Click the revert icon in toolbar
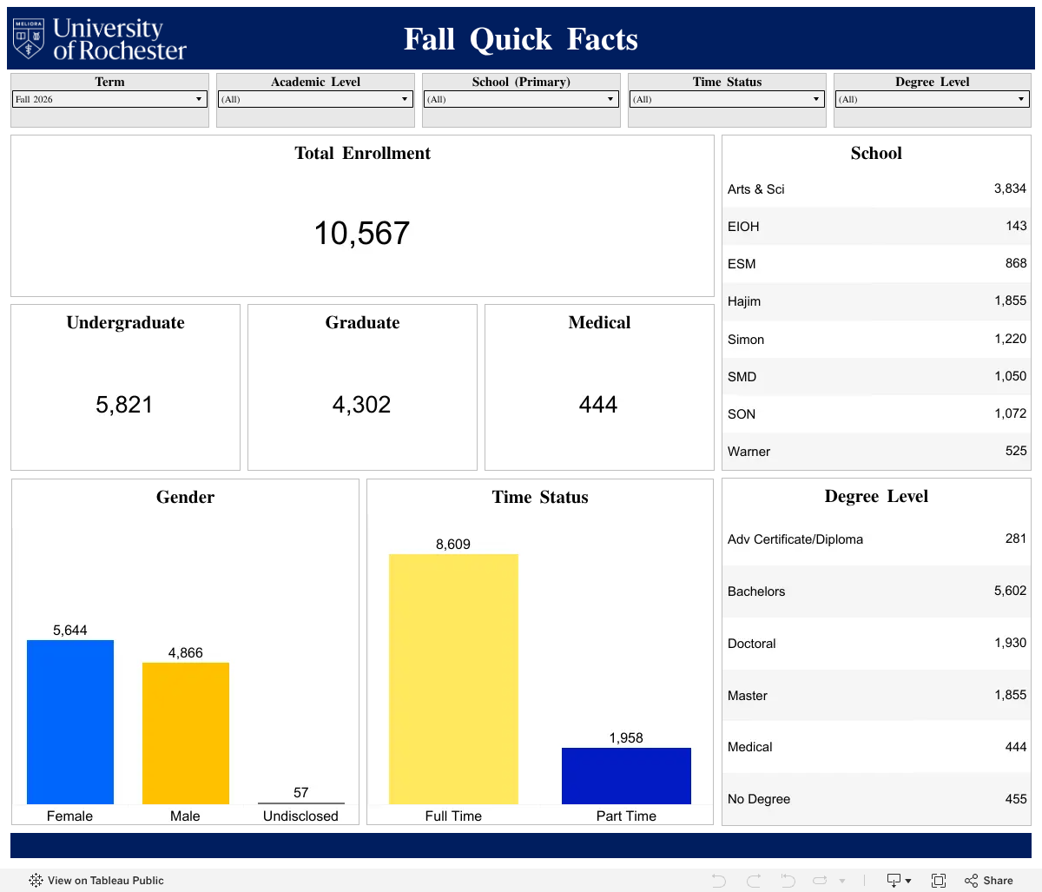This screenshot has height=892, width=1042. click(x=788, y=880)
